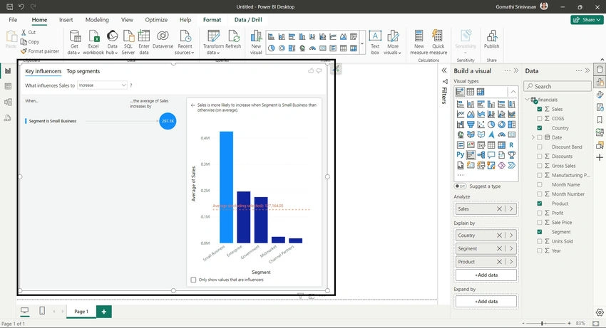This screenshot has width=606, height=328.
Task: Click the Search field in Data pane
Action: pyautogui.click(x=558, y=86)
